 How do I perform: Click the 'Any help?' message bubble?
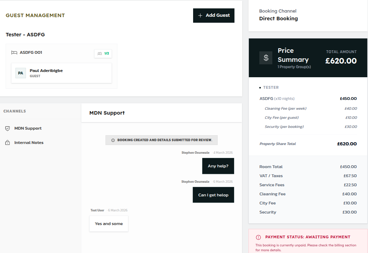click(x=218, y=166)
